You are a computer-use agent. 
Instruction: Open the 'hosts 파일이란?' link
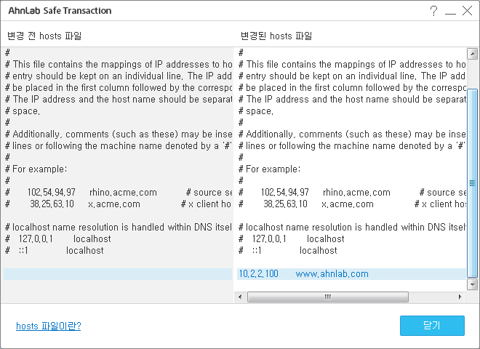point(49,326)
